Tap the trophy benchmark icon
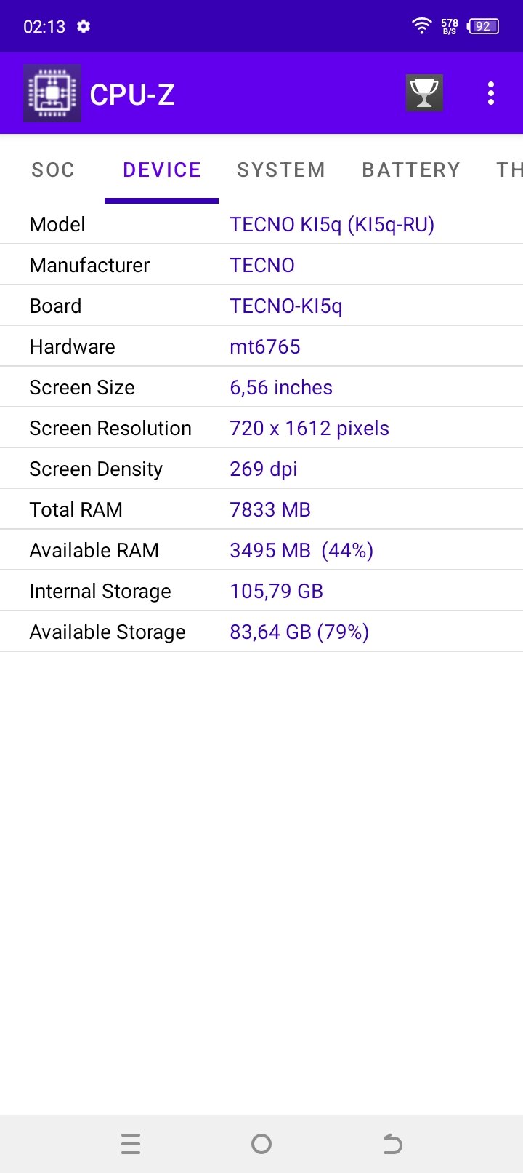This screenshot has width=523, height=1173. (424, 94)
